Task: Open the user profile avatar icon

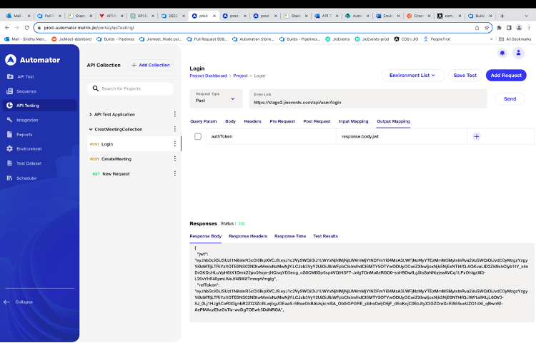Action: pyautogui.click(x=518, y=53)
